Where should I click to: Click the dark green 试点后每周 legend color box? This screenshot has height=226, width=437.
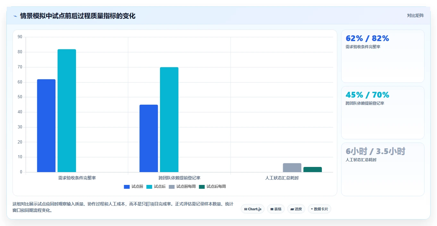(x=202, y=187)
